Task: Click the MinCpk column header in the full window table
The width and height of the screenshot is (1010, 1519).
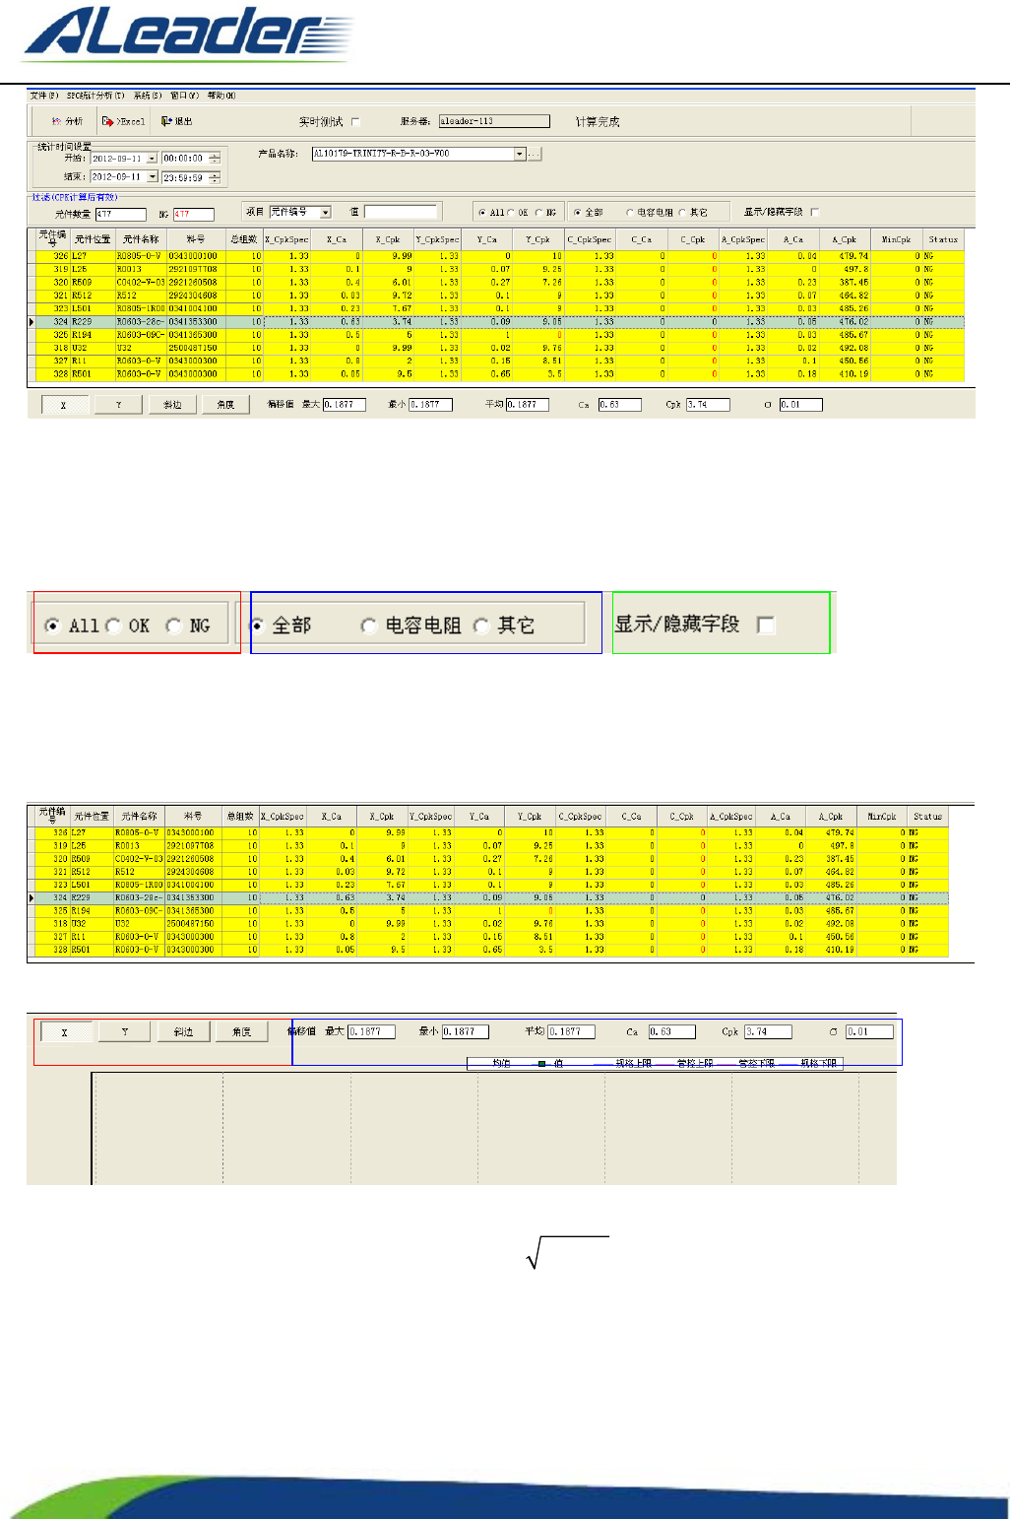Action: pos(896,239)
